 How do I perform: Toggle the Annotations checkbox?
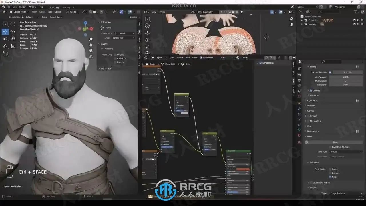[x=260, y=63]
